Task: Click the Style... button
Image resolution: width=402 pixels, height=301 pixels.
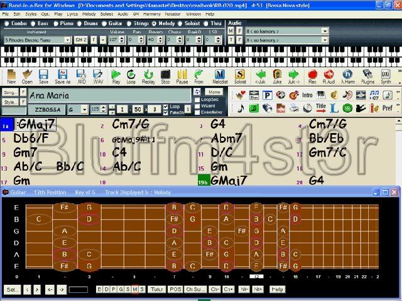Action: click(x=10, y=102)
